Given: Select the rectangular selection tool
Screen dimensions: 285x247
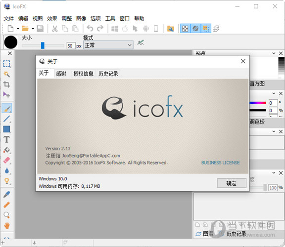Looking at the screenshot, I should [7, 64].
